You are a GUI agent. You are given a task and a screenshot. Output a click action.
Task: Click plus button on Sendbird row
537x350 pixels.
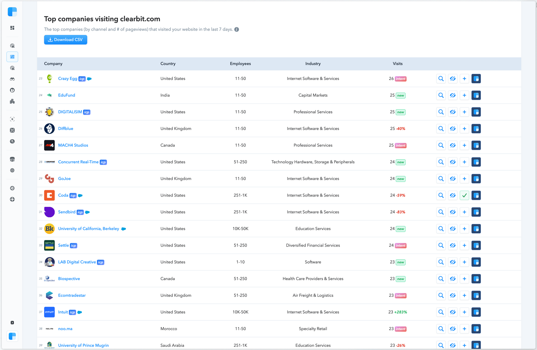tap(464, 212)
